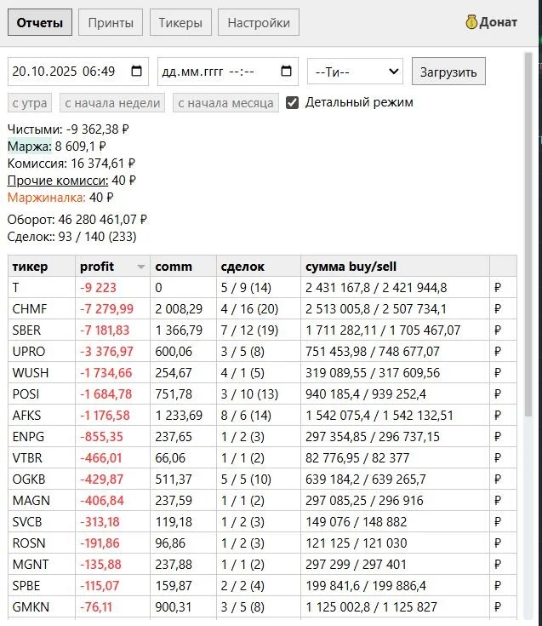The image size is (542, 626).
Task: Click the vertical scrollbar thumb
Action: coord(528,236)
